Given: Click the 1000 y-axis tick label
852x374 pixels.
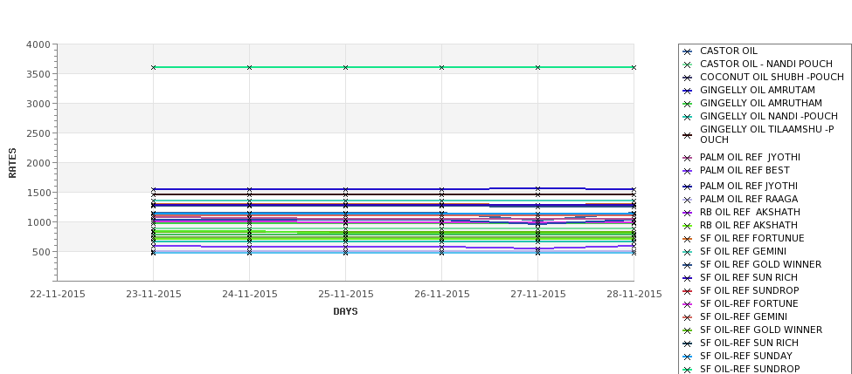Looking at the screenshot, I should click(x=38, y=222).
